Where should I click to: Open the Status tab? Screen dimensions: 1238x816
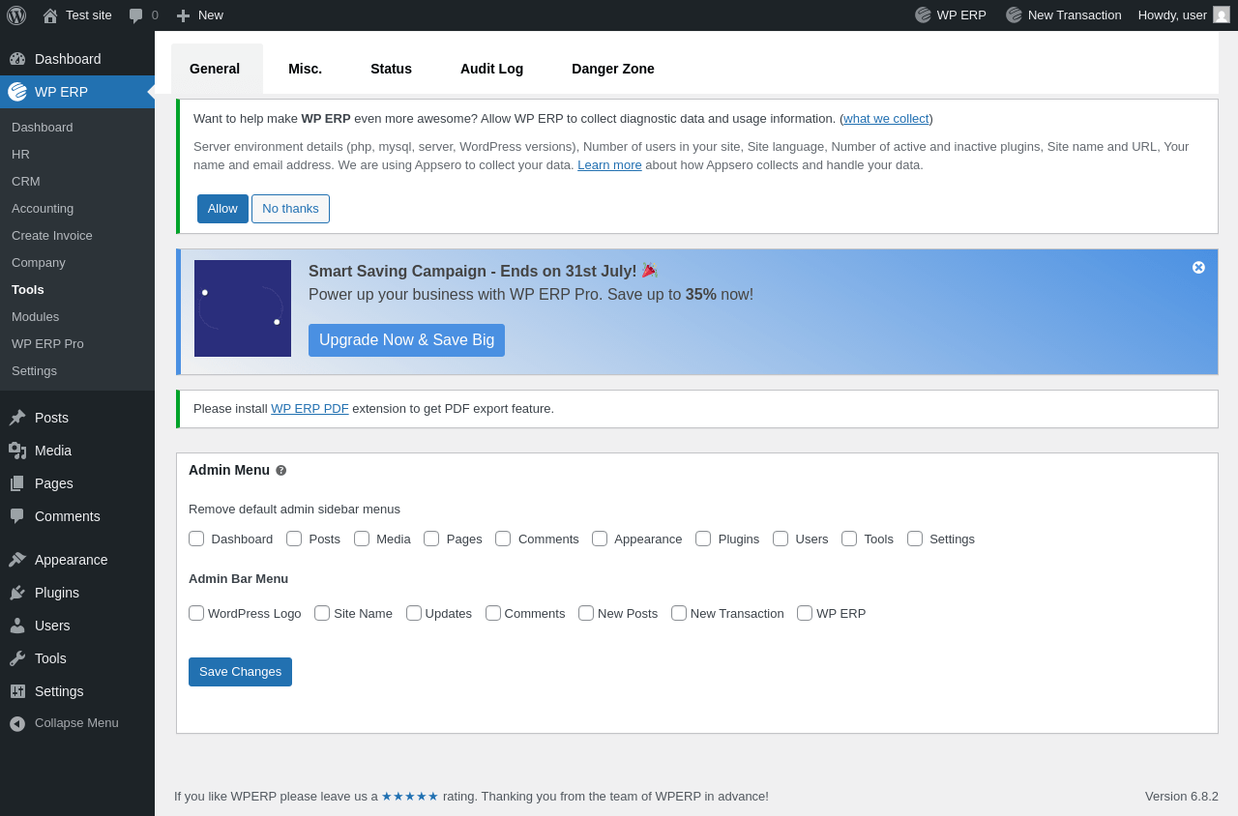pyautogui.click(x=391, y=69)
